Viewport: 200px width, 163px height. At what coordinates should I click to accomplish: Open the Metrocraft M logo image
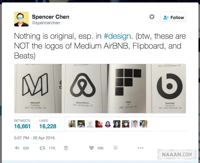click(x=38, y=89)
